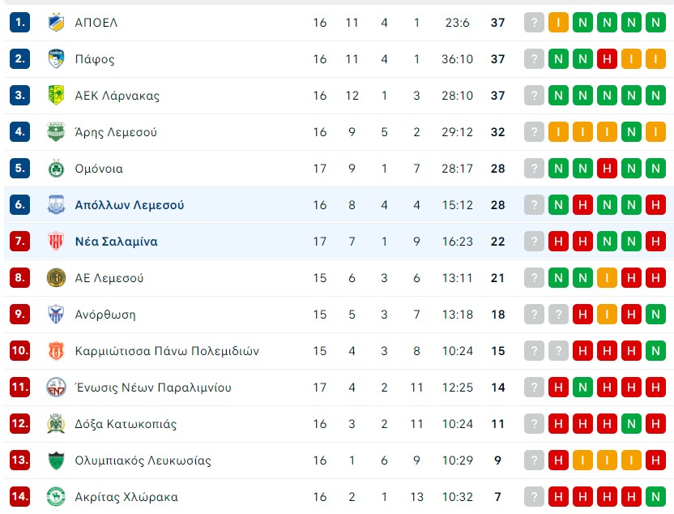Click the Ένωσις Νέων Παραλιμνίου green N badge
Screen dimensions: 674x514
click(582, 388)
